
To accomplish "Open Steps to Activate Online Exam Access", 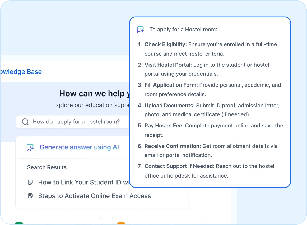I will [95, 196].
